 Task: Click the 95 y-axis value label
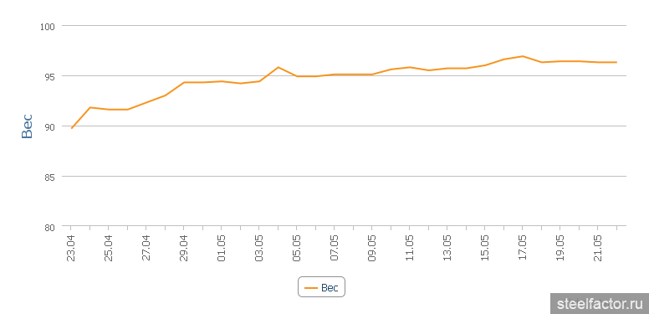(x=50, y=76)
